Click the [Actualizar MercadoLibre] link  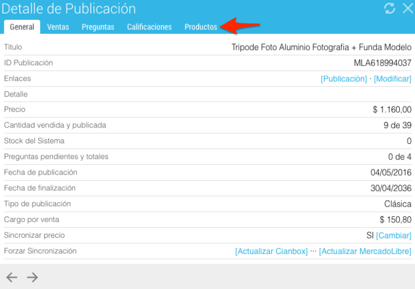pyautogui.click(x=365, y=251)
